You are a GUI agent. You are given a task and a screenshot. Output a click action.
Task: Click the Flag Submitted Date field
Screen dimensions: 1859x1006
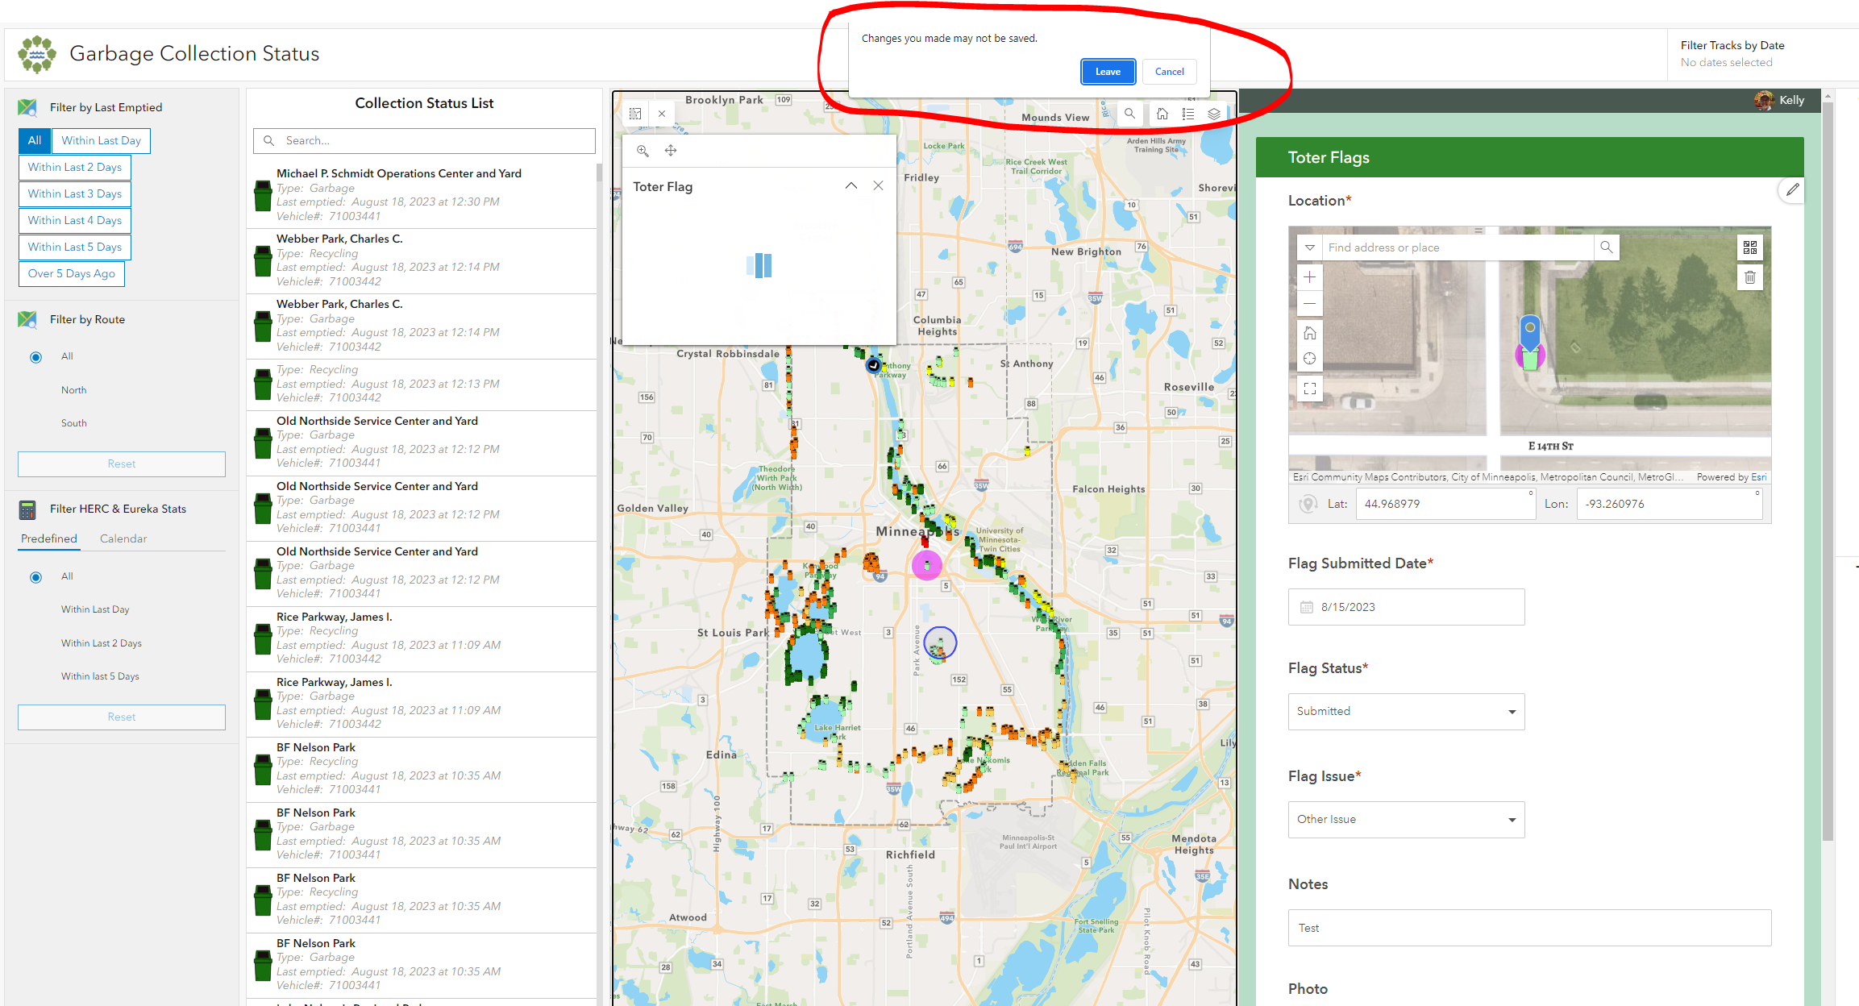coord(1405,607)
